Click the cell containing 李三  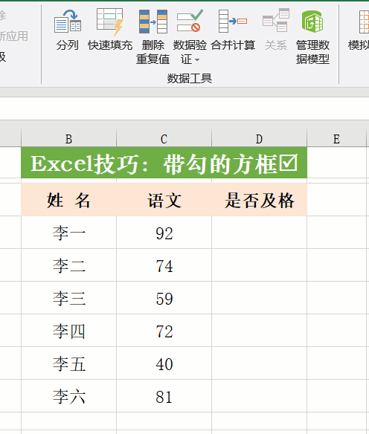click(x=68, y=298)
